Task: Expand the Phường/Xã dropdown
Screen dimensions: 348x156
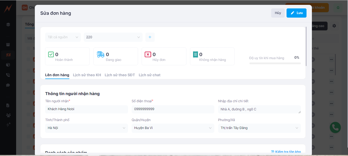Action: (x=259, y=128)
